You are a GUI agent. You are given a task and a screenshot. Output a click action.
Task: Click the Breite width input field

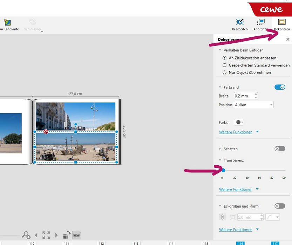(244, 96)
